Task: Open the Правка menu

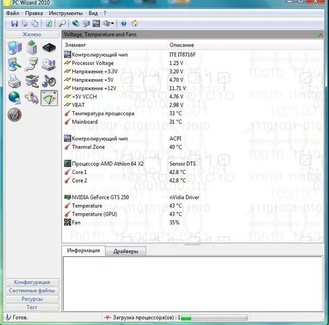Action: tap(34, 13)
